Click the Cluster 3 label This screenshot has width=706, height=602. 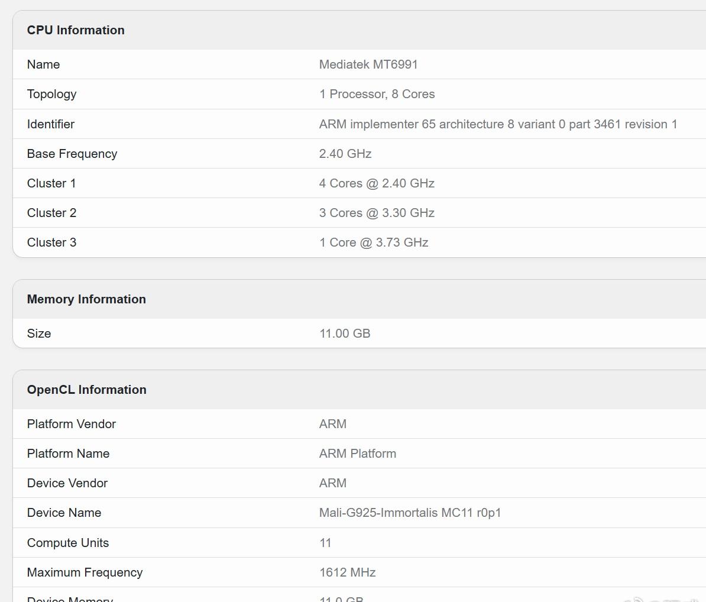point(52,242)
